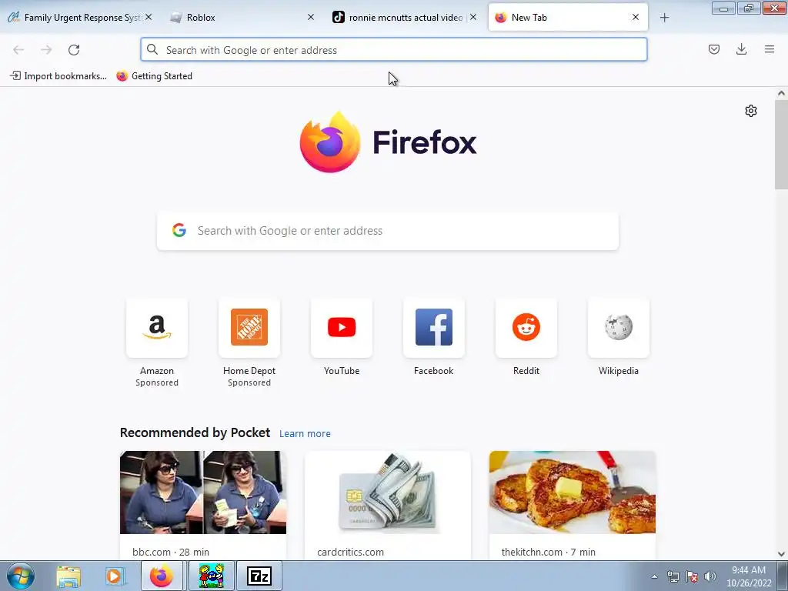Click the page scrollbar down arrow
Screen dimensions: 788x591
(x=781, y=553)
